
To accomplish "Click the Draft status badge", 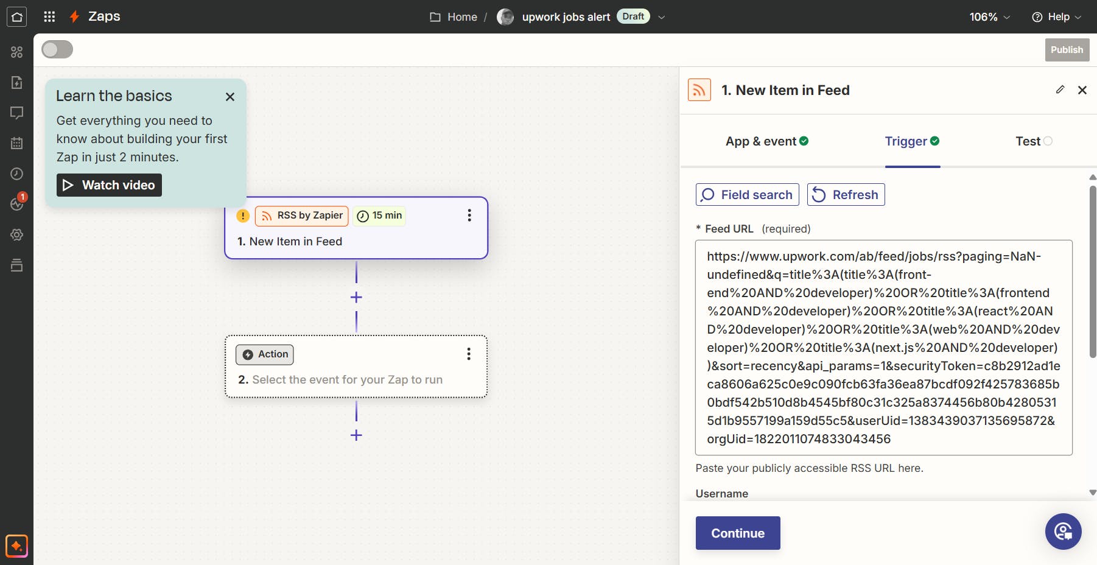I will (x=633, y=16).
